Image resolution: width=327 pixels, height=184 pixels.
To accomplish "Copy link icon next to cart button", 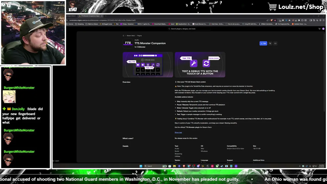I will 275,43.
